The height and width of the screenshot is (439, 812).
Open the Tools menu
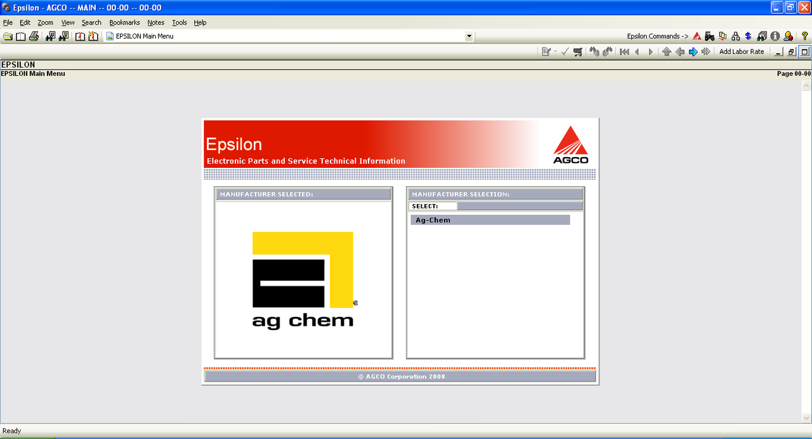click(180, 22)
